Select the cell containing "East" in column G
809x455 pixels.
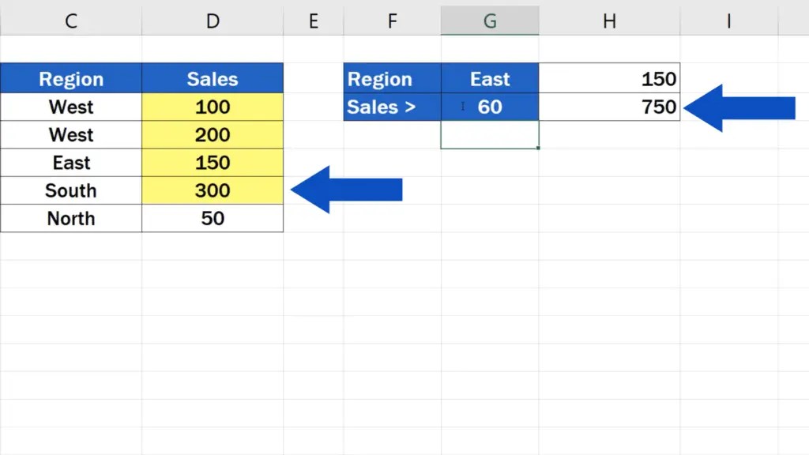(x=490, y=79)
